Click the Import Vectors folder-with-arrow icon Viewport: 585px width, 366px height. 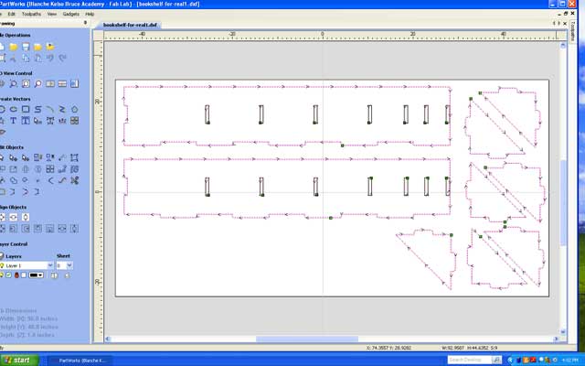click(x=50, y=47)
